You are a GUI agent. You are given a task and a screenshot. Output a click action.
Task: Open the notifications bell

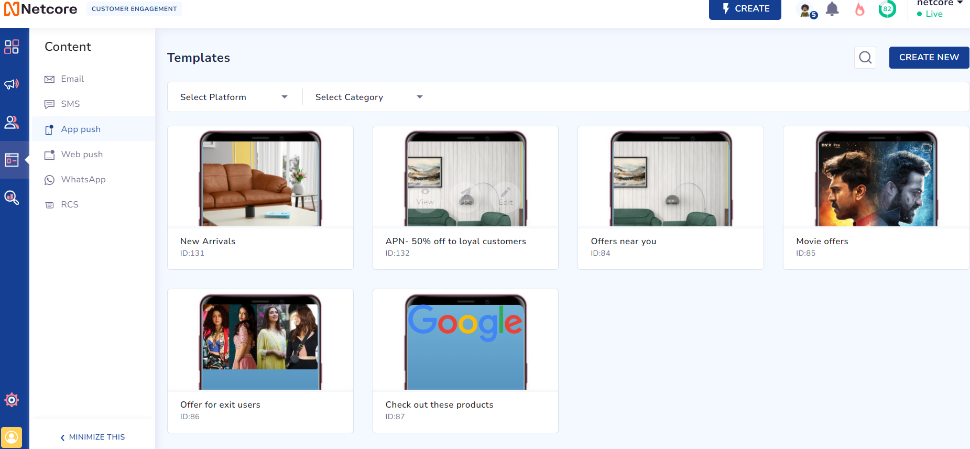point(832,9)
